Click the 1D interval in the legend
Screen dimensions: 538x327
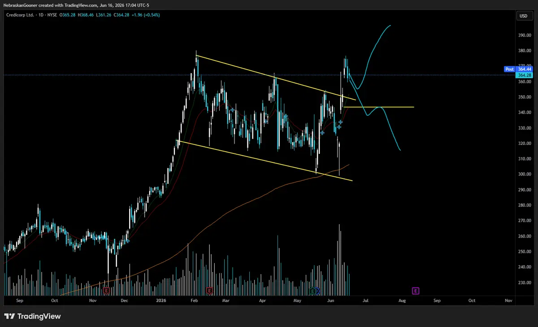(x=40, y=15)
